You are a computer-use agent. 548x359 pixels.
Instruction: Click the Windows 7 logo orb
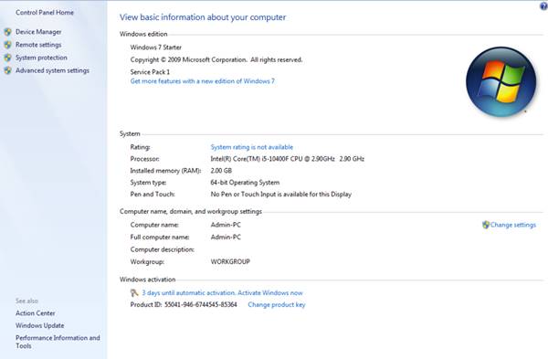click(x=501, y=82)
